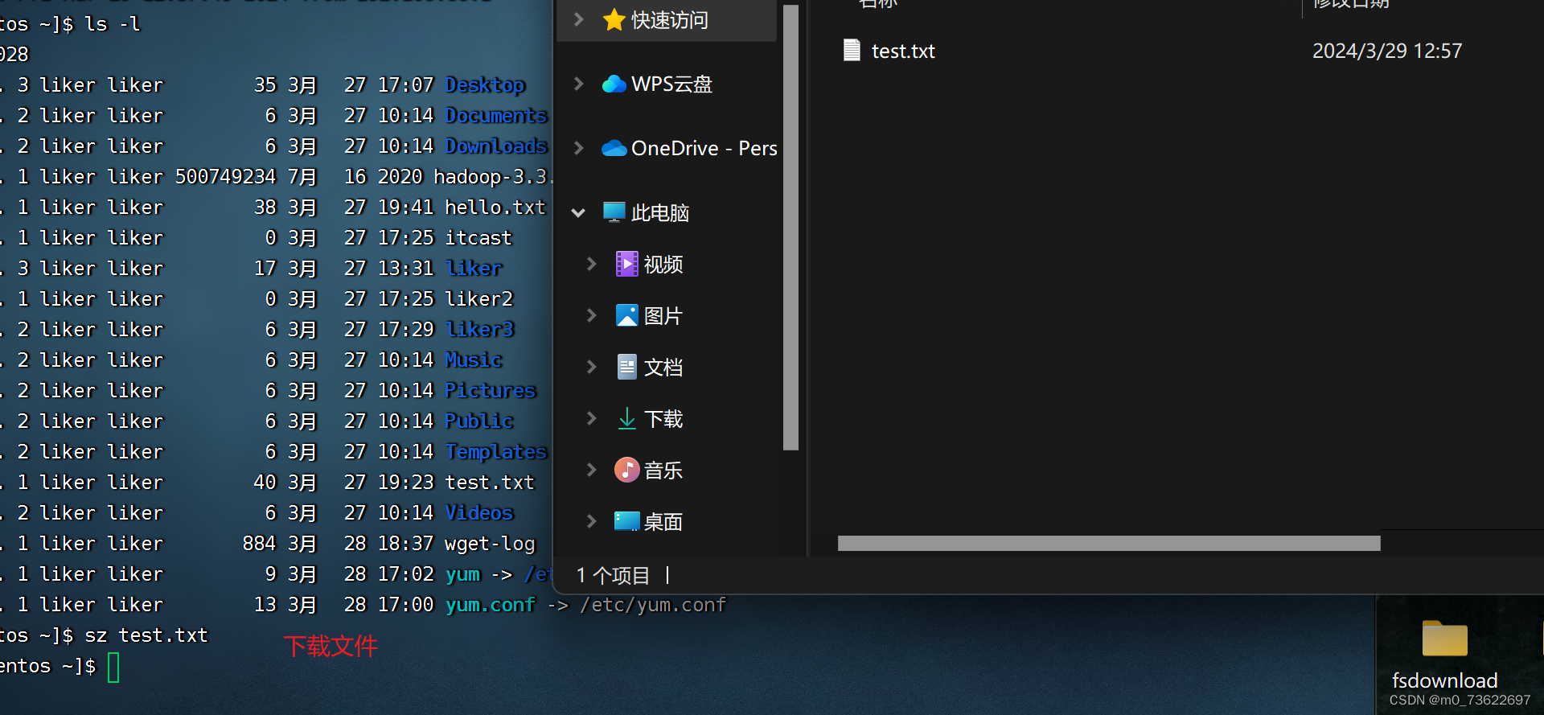The image size is (1544, 715).
Task: Collapse the 此电脑 tree node
Action: coord(578,213)
